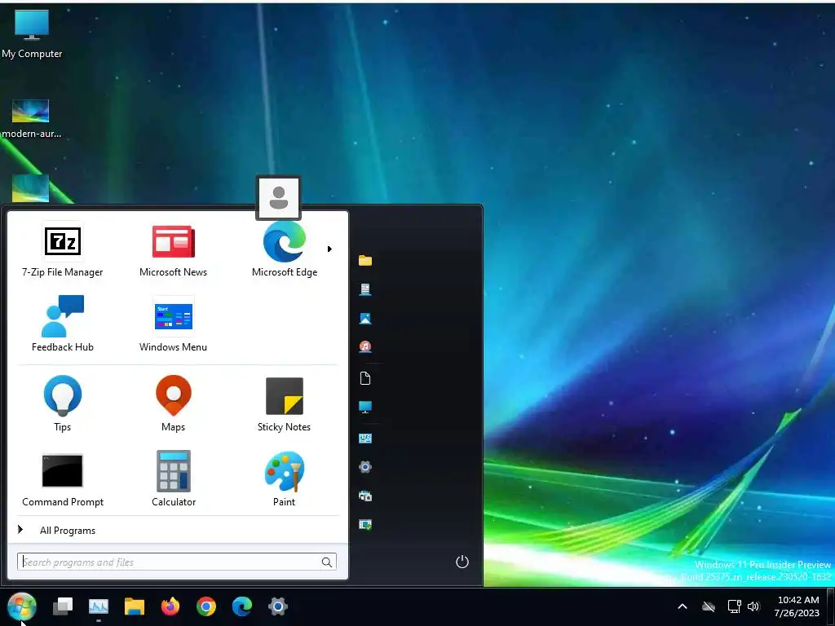Open Task View on taskbar

[x=63, y=606]
